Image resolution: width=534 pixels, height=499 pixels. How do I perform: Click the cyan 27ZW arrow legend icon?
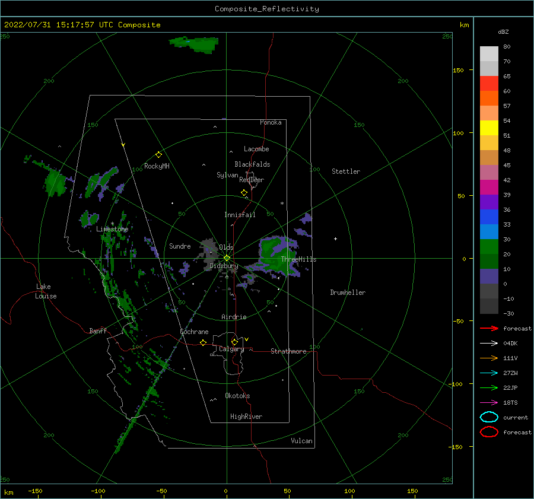[489, 373]
